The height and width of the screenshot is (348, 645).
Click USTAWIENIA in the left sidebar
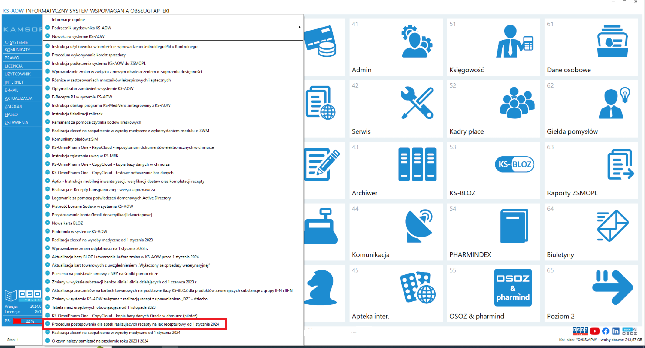tap(16, 122)
